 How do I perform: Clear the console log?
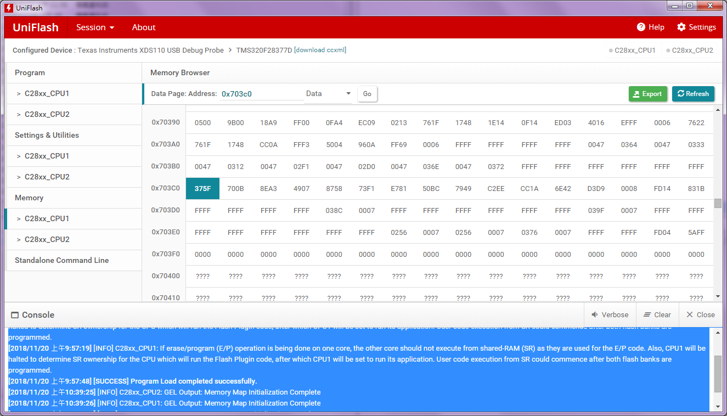coord(657,315)
